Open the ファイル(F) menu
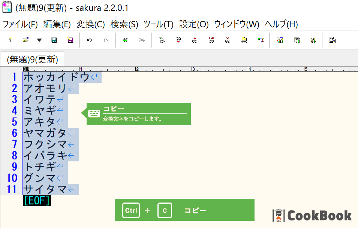 tap(20, 24)
